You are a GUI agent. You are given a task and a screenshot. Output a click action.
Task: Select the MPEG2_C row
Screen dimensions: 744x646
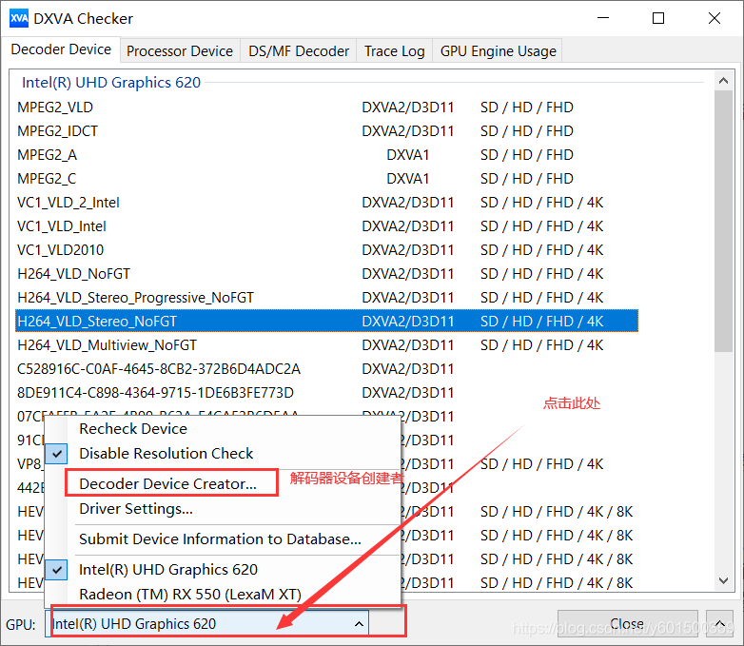click(326, 179)
